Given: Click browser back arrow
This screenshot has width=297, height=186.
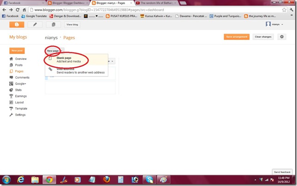Looking at the screenshot, I should click(4, 10).
